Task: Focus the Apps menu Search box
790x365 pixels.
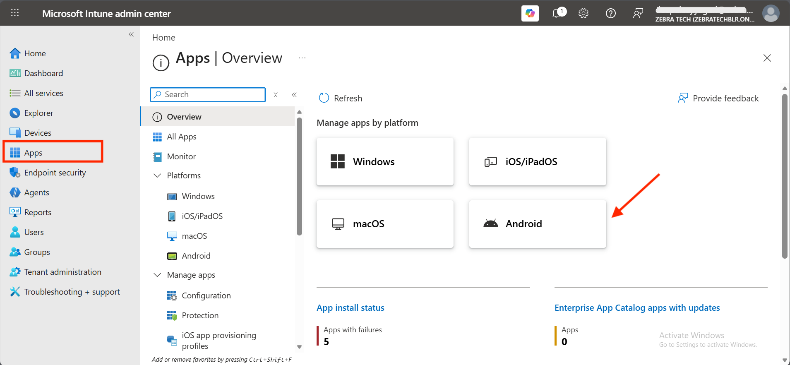Action: point(208,95)
